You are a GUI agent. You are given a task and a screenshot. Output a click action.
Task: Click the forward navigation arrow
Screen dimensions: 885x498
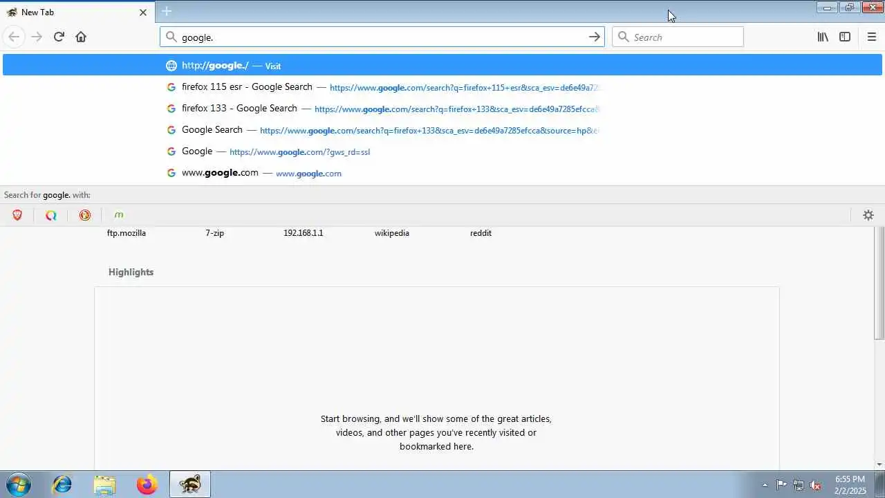coord(37,37)
